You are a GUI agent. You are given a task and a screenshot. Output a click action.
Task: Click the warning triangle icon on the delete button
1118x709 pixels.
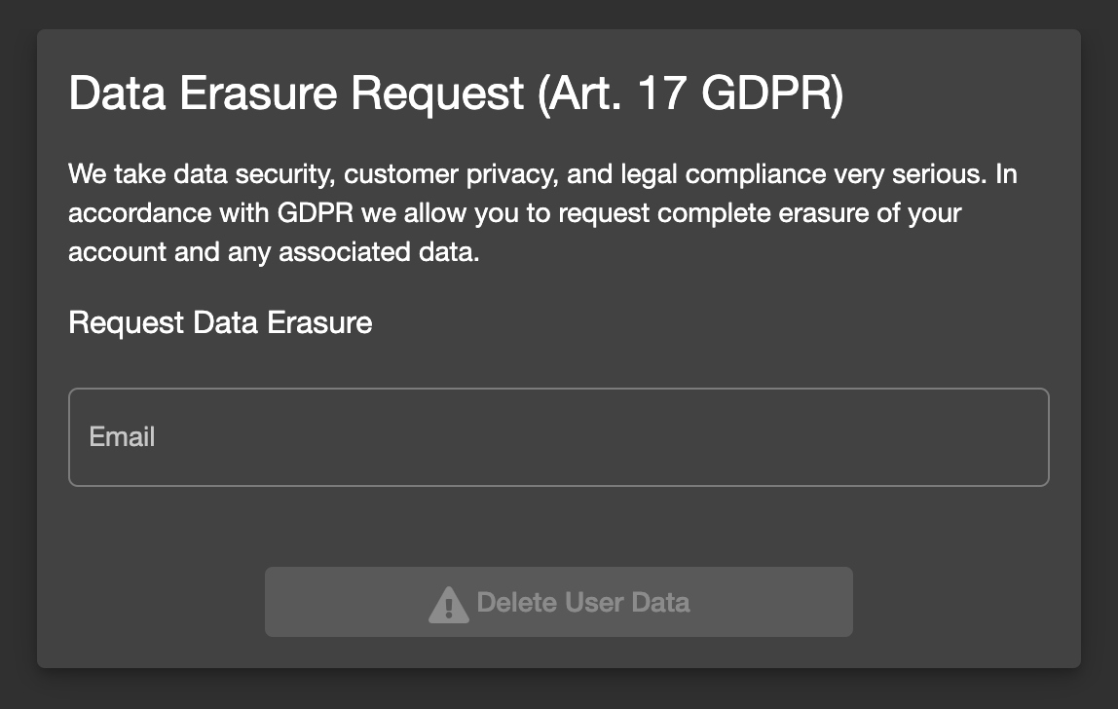click(x=449, y=604)
